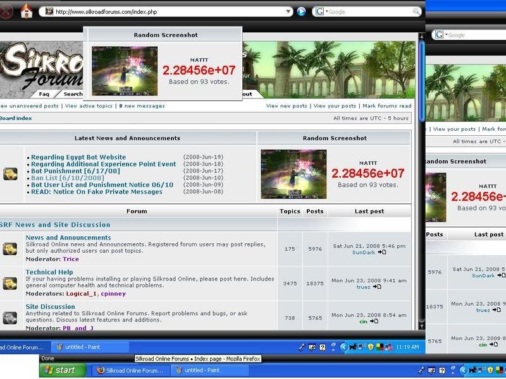
Task: Open Regarding Additional Experience Point Event
Action: 104,164
